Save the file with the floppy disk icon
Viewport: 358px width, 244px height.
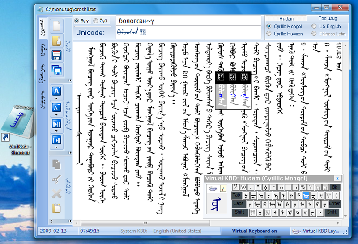pos(56,55)
